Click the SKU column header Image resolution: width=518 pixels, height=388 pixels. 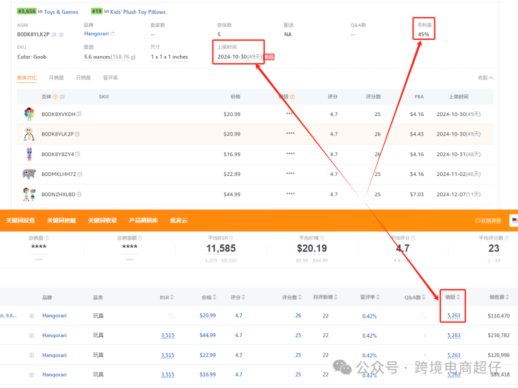pos(104,97)
